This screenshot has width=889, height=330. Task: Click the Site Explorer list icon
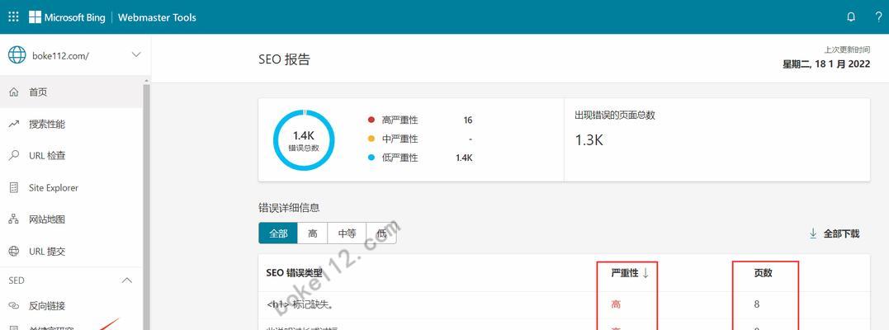(x=14, y=187)
